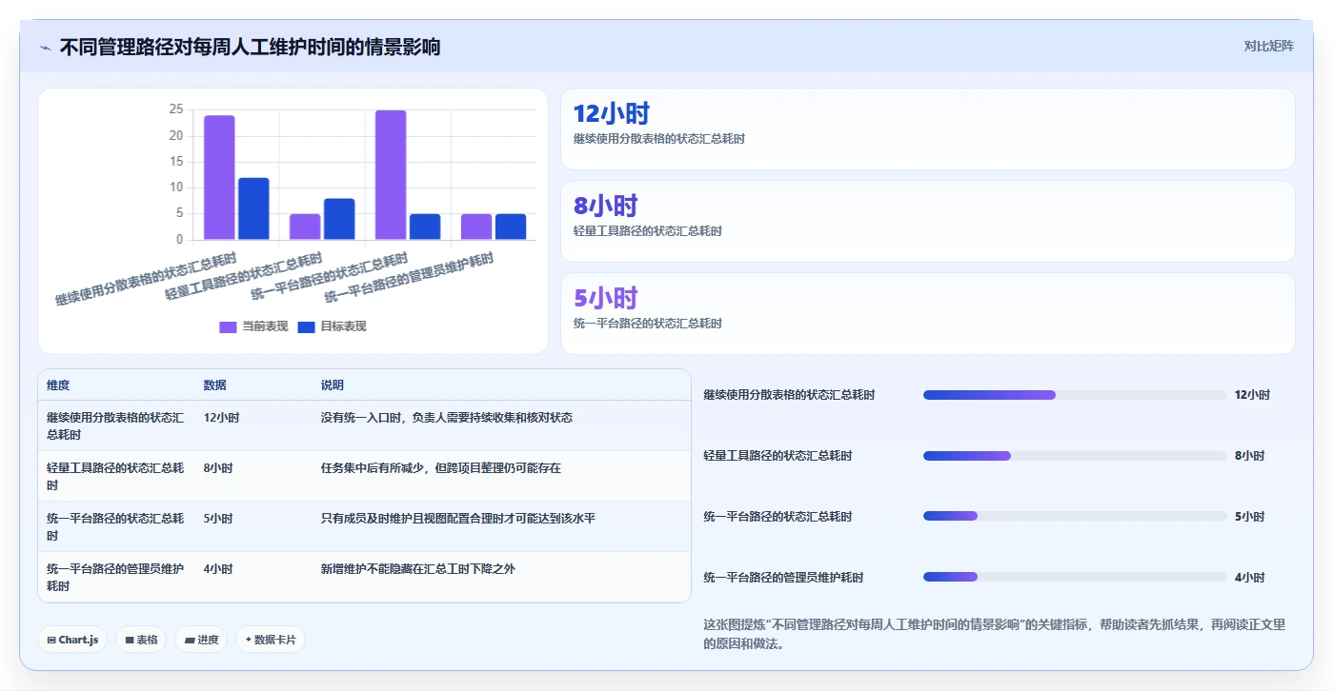Click the blue 12 target bar in the chart

253,208
